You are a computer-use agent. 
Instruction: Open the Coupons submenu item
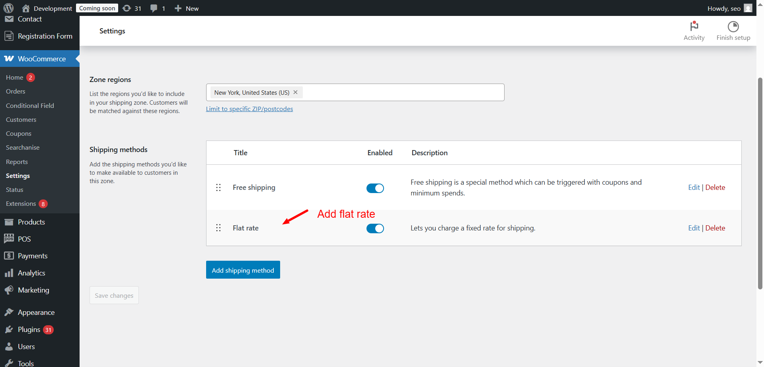(19, 133)
